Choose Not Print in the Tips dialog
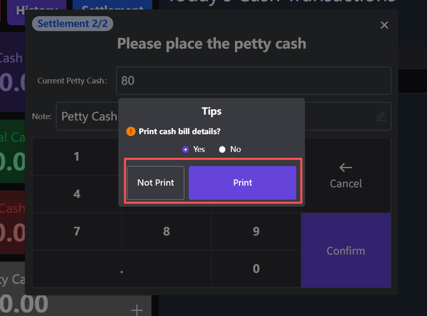The width and height of the screenshot is (427, 316). (156, 183)
